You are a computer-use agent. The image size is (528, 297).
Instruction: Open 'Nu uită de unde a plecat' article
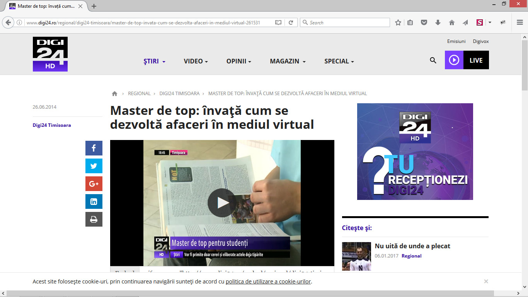pyautogui.click(x=412, y=246)
